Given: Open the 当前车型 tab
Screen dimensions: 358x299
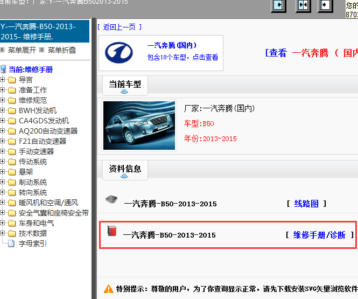Looking at the screenshot, I should (x=125, y=86).
